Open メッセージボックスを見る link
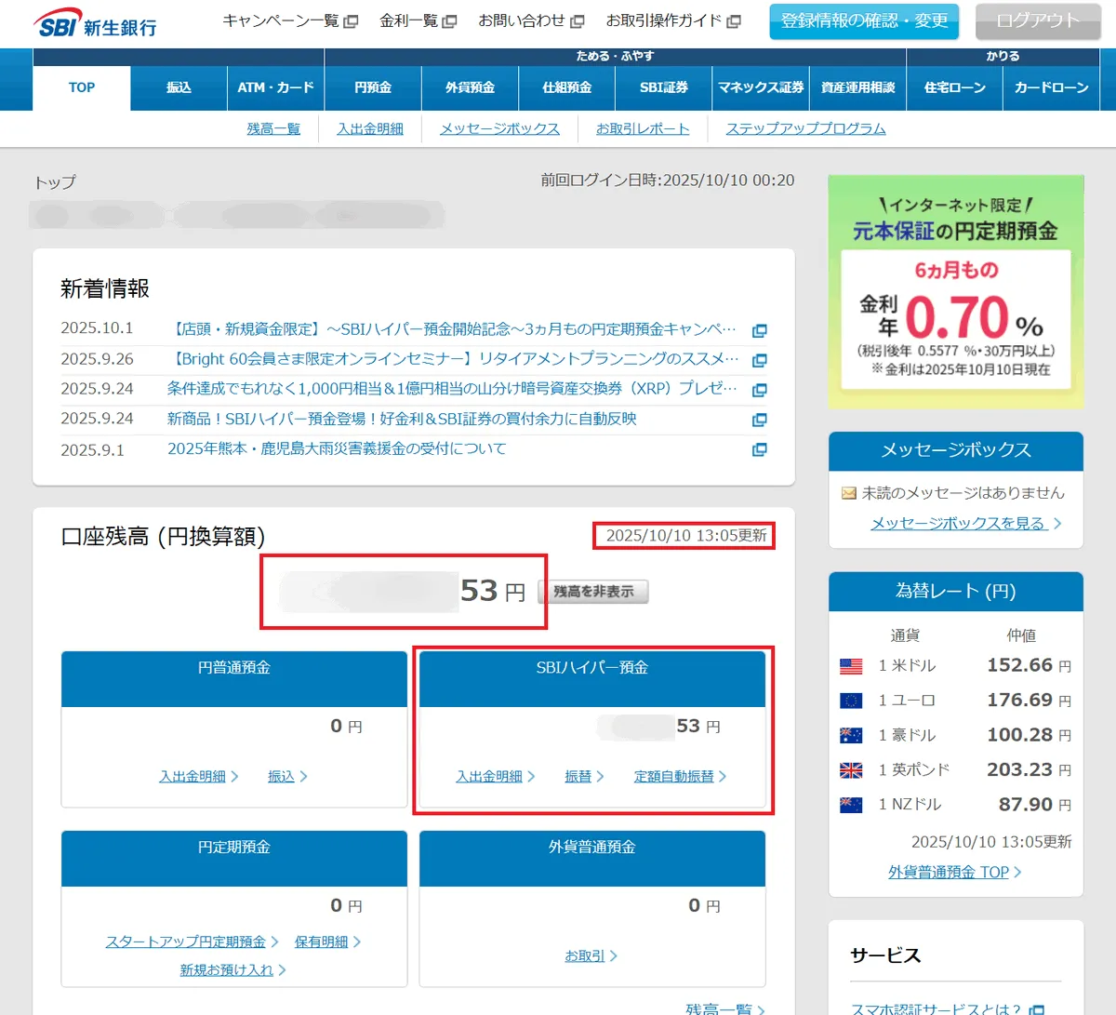The image size is (1116, 1015). click(958, 524)
